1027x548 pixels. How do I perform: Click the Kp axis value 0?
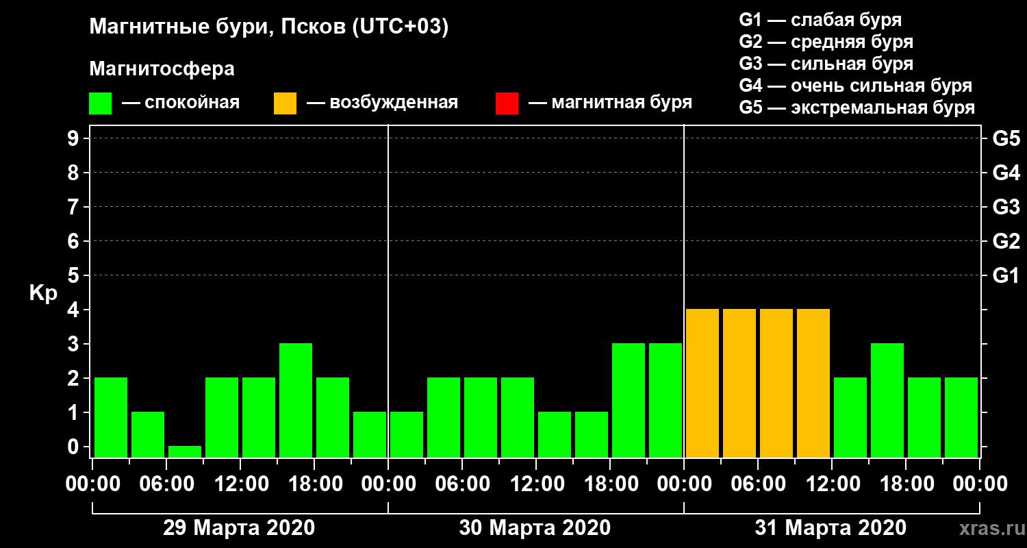(x=75, y=447)
